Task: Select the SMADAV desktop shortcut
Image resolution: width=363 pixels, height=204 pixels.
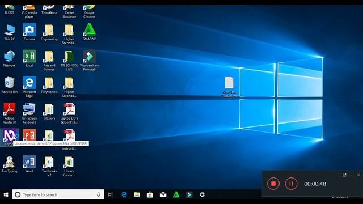Action: click(90, 32)
